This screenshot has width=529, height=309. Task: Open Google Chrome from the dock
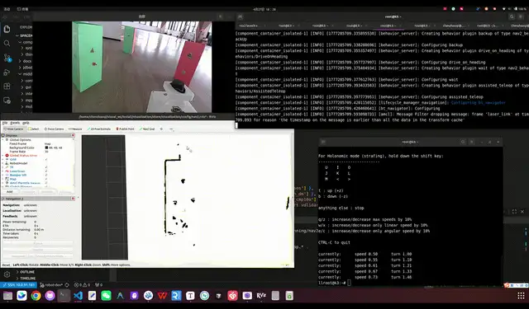coord(36,296)
